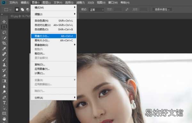This screenshot has height=123, width=192.
Task: Expand the 模式(M) submenu
Action: click(54, 8)
